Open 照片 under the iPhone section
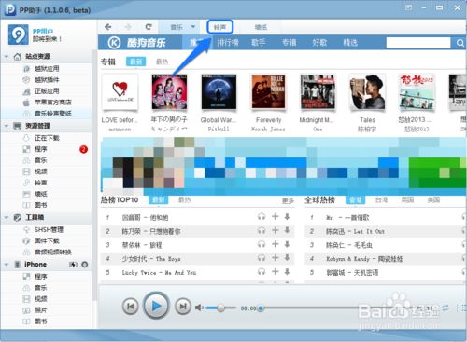Viewport: 467px width, 342px height. (x=40, y=310)
